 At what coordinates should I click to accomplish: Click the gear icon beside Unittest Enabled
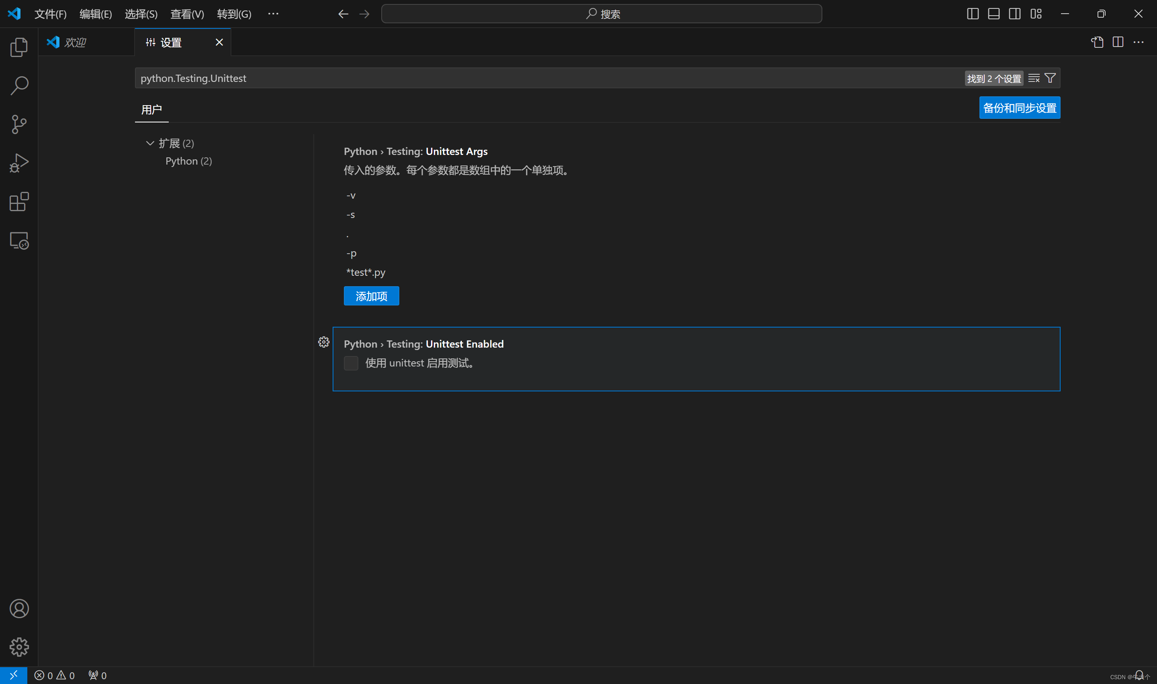(x=324, y=342)
